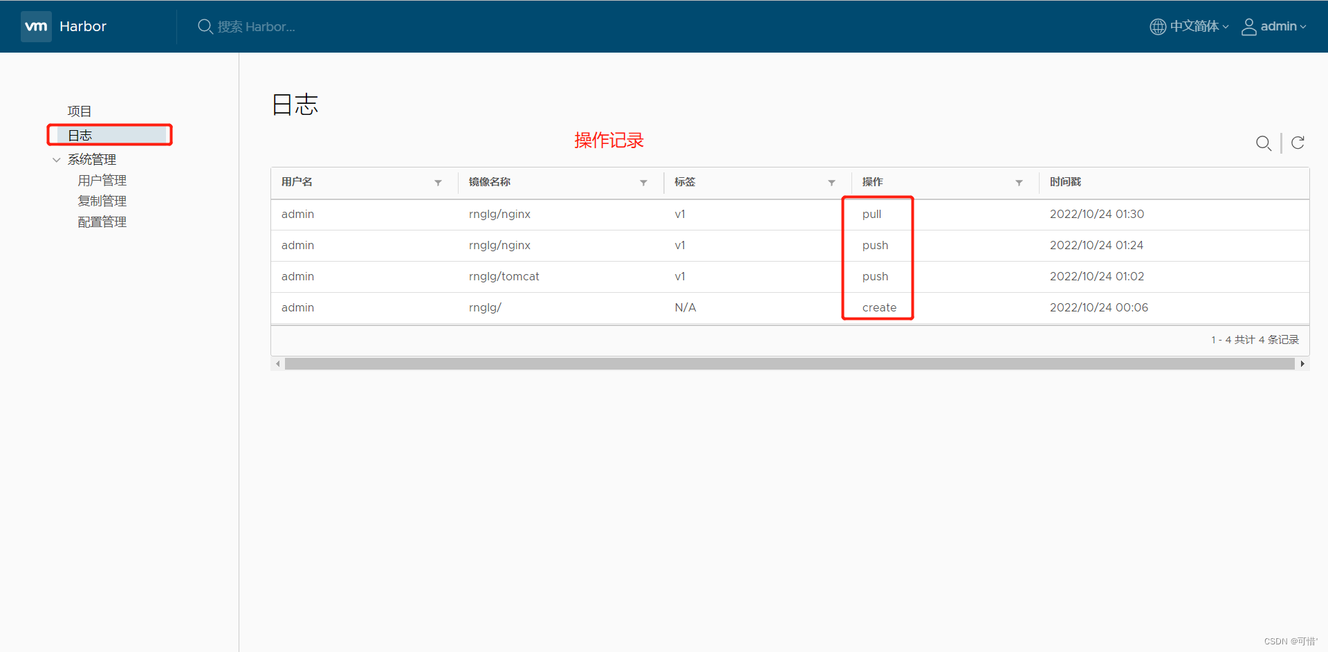The width and height of the screenshot is (1328, 652).
Task: Open 用户管理 page
Action: point(102,181)
